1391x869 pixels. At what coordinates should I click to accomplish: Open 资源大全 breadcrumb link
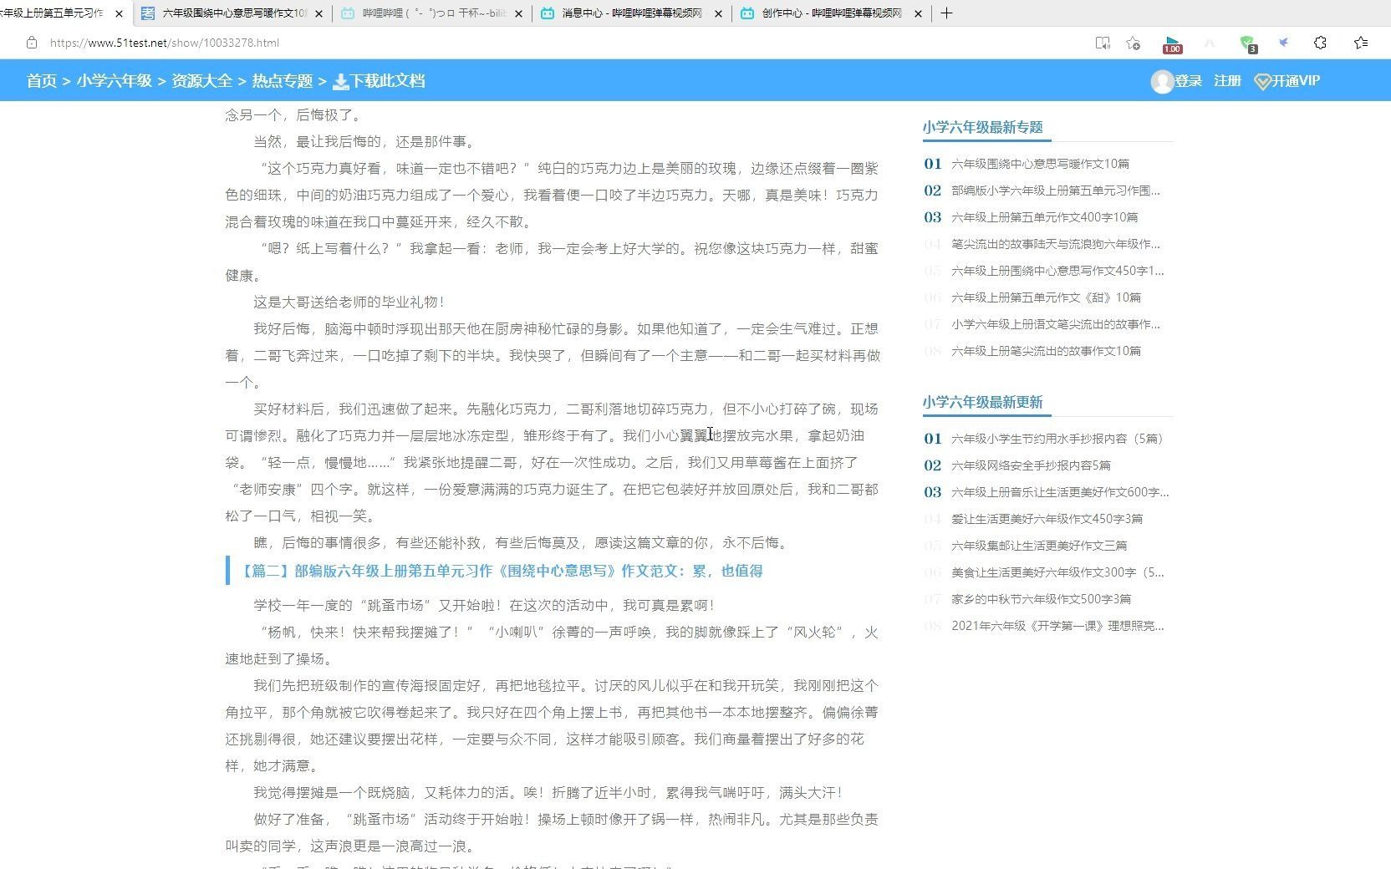coord(201,81)
